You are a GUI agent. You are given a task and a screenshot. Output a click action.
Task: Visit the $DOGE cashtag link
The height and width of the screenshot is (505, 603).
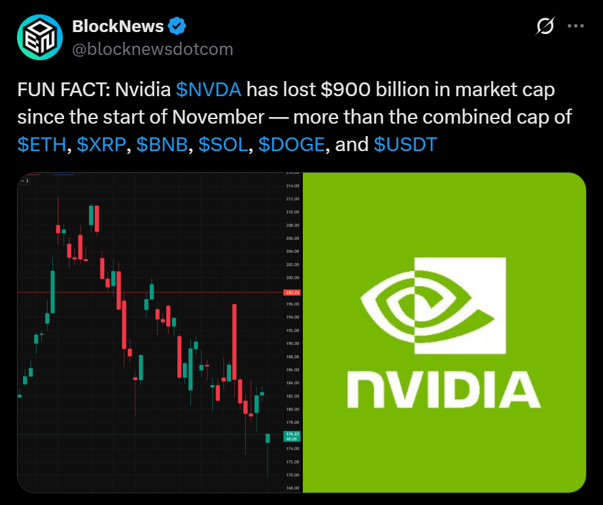coord(292,144)
